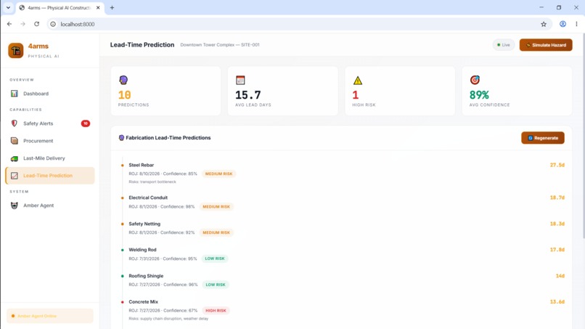The image size is (585, 329).
Task: Click the page vertical scrollbar
Action: tap(583, 136)
